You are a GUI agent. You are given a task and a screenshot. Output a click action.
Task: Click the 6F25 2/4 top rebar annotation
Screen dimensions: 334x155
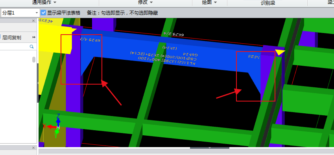click(174, 34)
